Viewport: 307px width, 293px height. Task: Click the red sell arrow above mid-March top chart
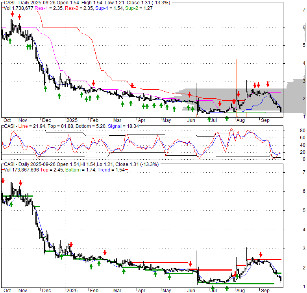pos(132,86)
